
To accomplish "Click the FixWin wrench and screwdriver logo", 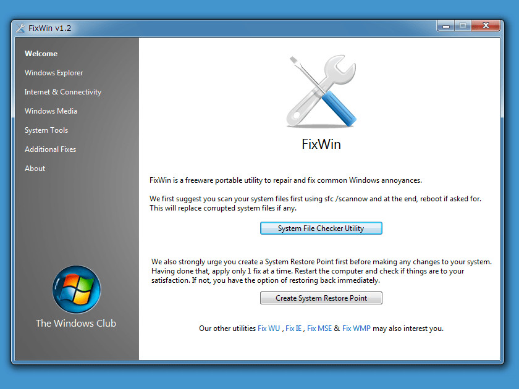I will point(321,91).
